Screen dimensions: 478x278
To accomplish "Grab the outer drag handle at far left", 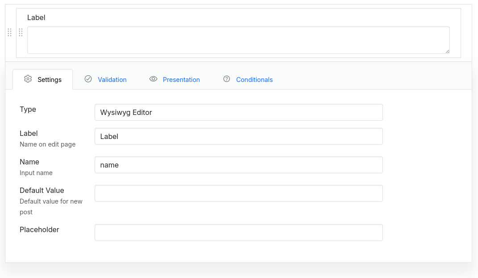I will click(x=9, y=33).
